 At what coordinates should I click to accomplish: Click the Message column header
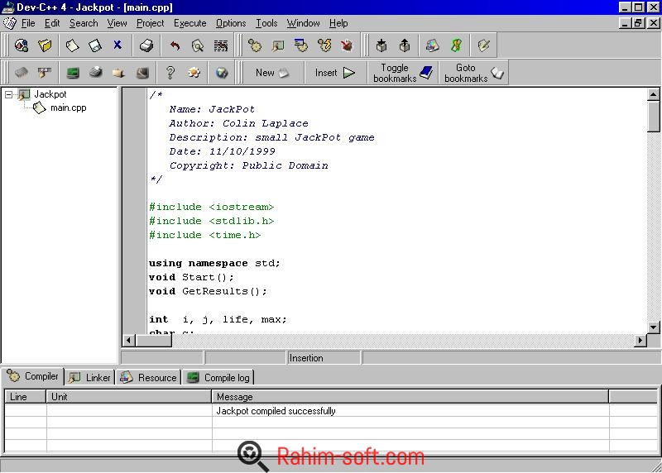tap(410, 397)
